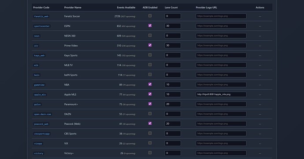Select the open.dazn.com code tag

[42, 114]
